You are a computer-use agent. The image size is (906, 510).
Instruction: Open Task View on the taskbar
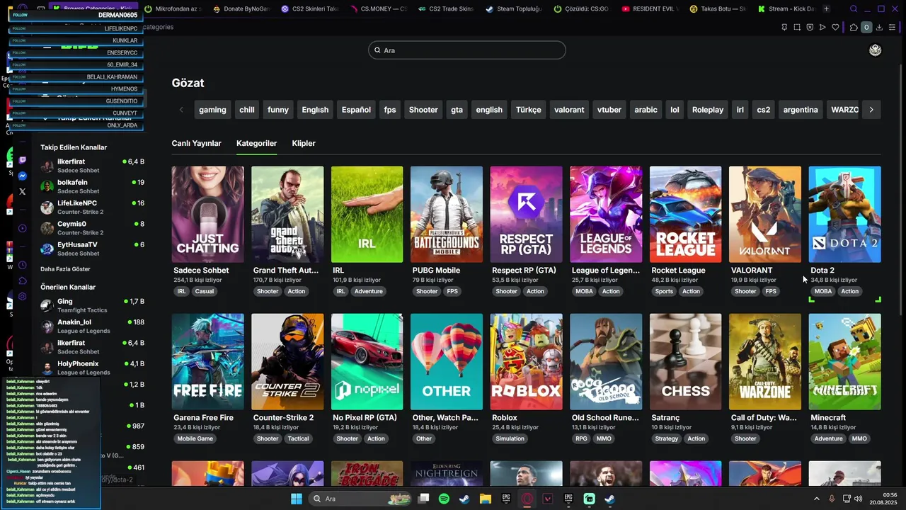pos(423,499)
